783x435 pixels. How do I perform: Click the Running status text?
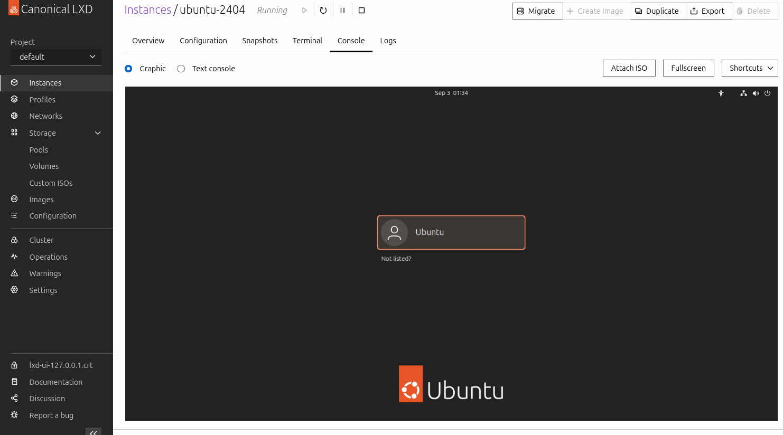click(272, 10)
